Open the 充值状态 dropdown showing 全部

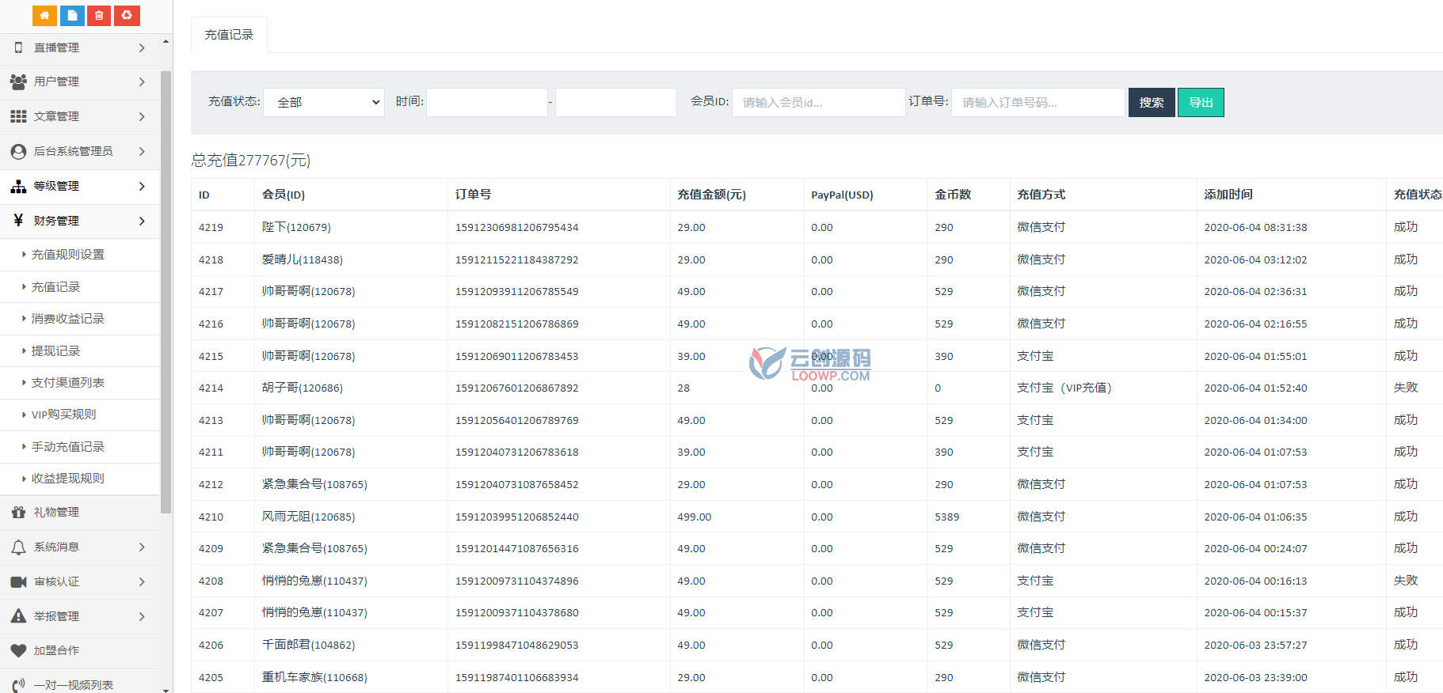pos(324,102)
